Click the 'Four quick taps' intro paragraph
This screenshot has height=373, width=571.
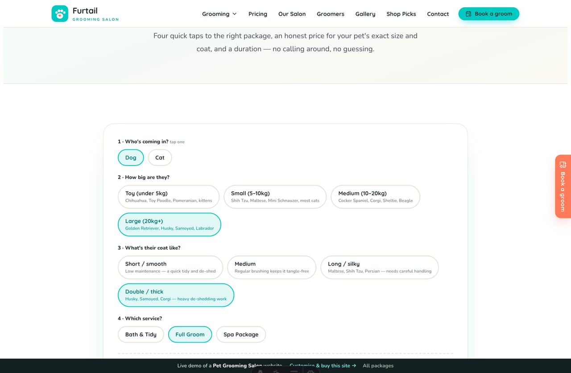point(285,42)
